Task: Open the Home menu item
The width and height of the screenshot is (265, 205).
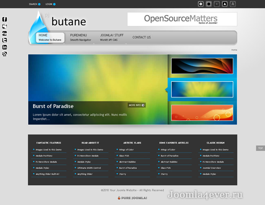Action: (x=50, y=37)
